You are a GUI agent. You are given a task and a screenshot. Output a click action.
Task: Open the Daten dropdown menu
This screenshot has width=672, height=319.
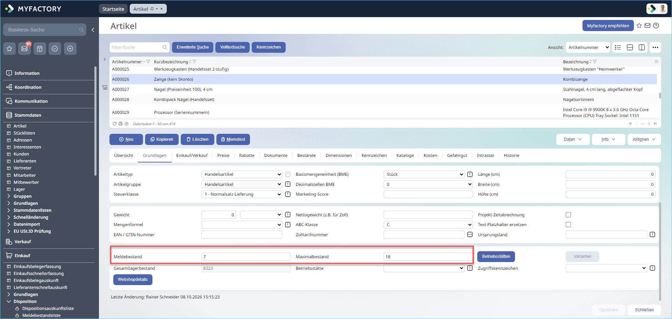[573, 139]
